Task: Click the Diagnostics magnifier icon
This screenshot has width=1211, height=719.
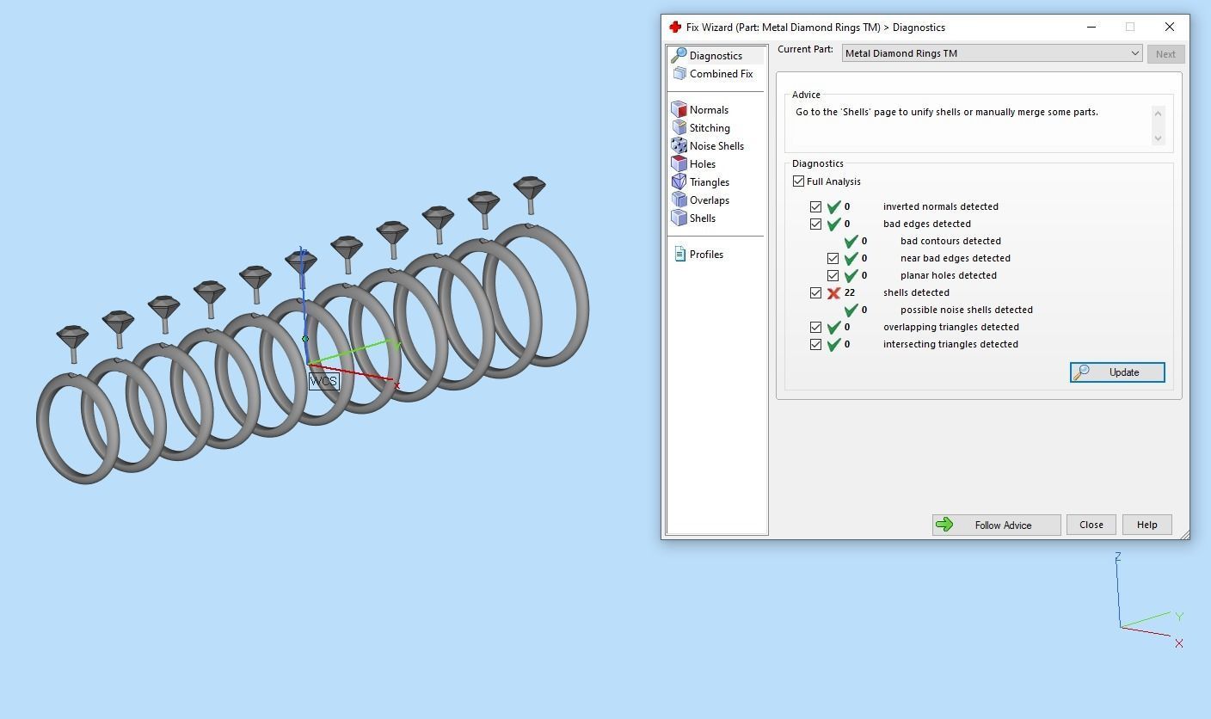Action: coord(679,56)
